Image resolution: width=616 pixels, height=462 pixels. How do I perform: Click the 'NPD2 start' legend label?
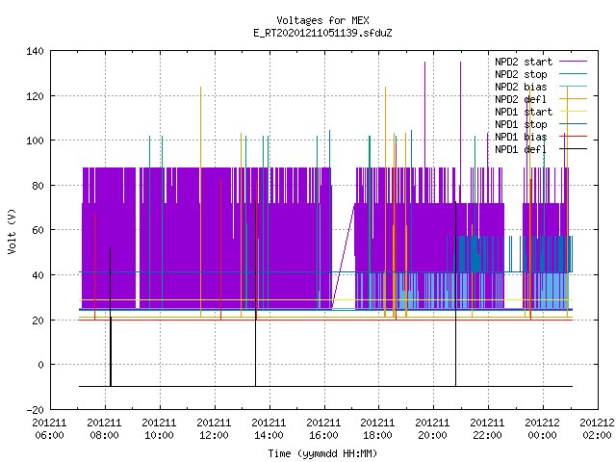point(524,62)
